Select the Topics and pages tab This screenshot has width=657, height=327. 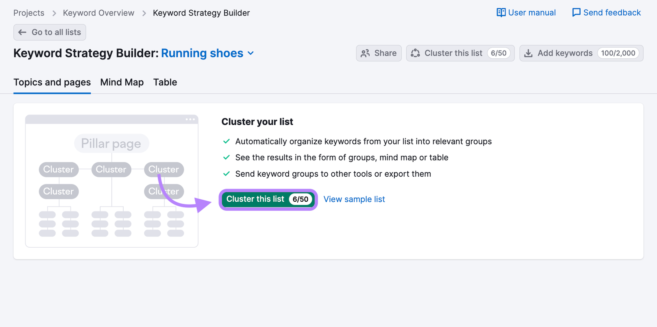(x=52, y=82)
